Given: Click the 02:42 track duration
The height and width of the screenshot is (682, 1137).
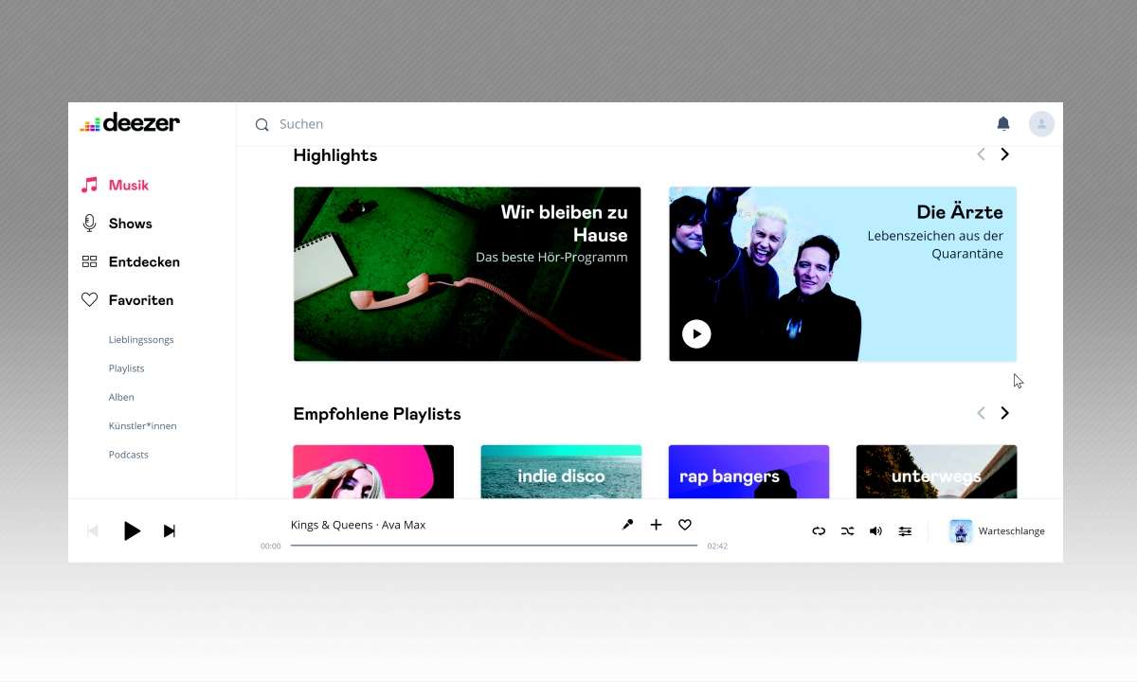Looking at the screenshot, I should click(717, 546).
